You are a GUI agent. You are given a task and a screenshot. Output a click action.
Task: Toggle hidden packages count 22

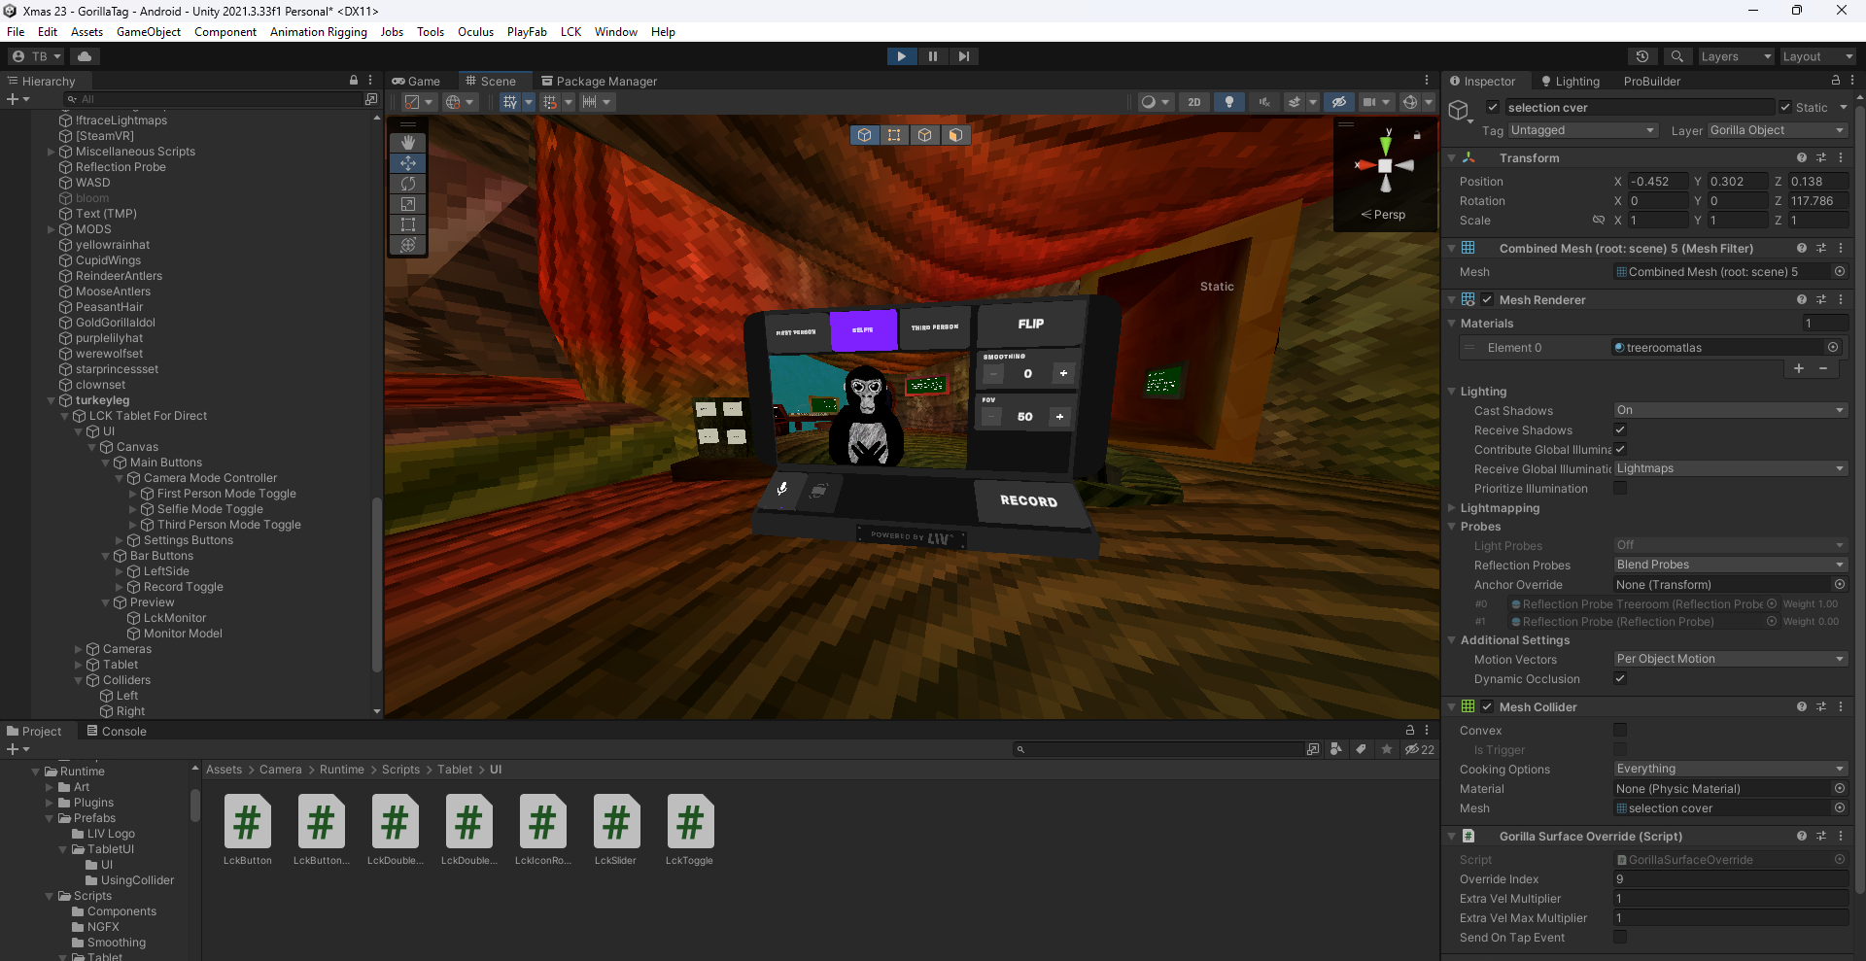click(1420, 749)
